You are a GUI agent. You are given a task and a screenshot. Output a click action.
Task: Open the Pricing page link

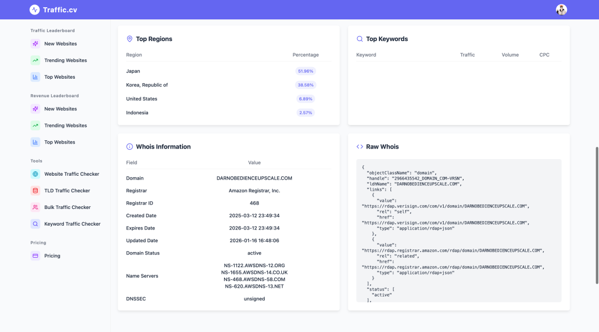[x=52, y=256]
